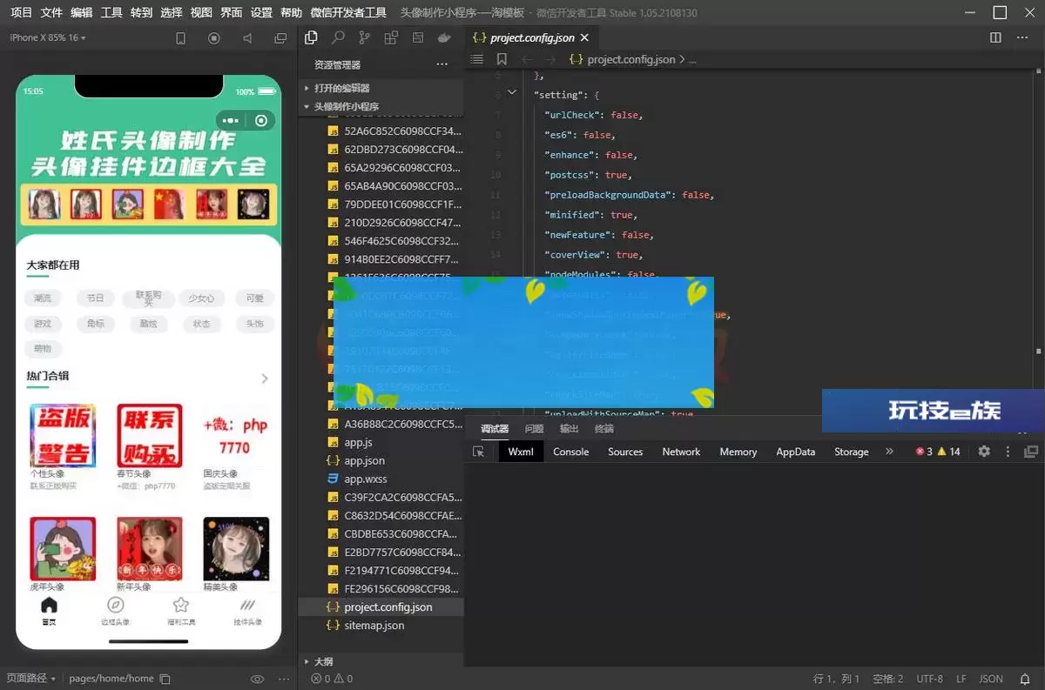Copy page path using copy icon

(x=165, y=679)
